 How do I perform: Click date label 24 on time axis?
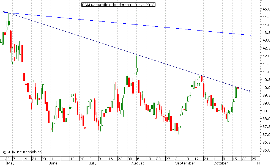[206, 159]
